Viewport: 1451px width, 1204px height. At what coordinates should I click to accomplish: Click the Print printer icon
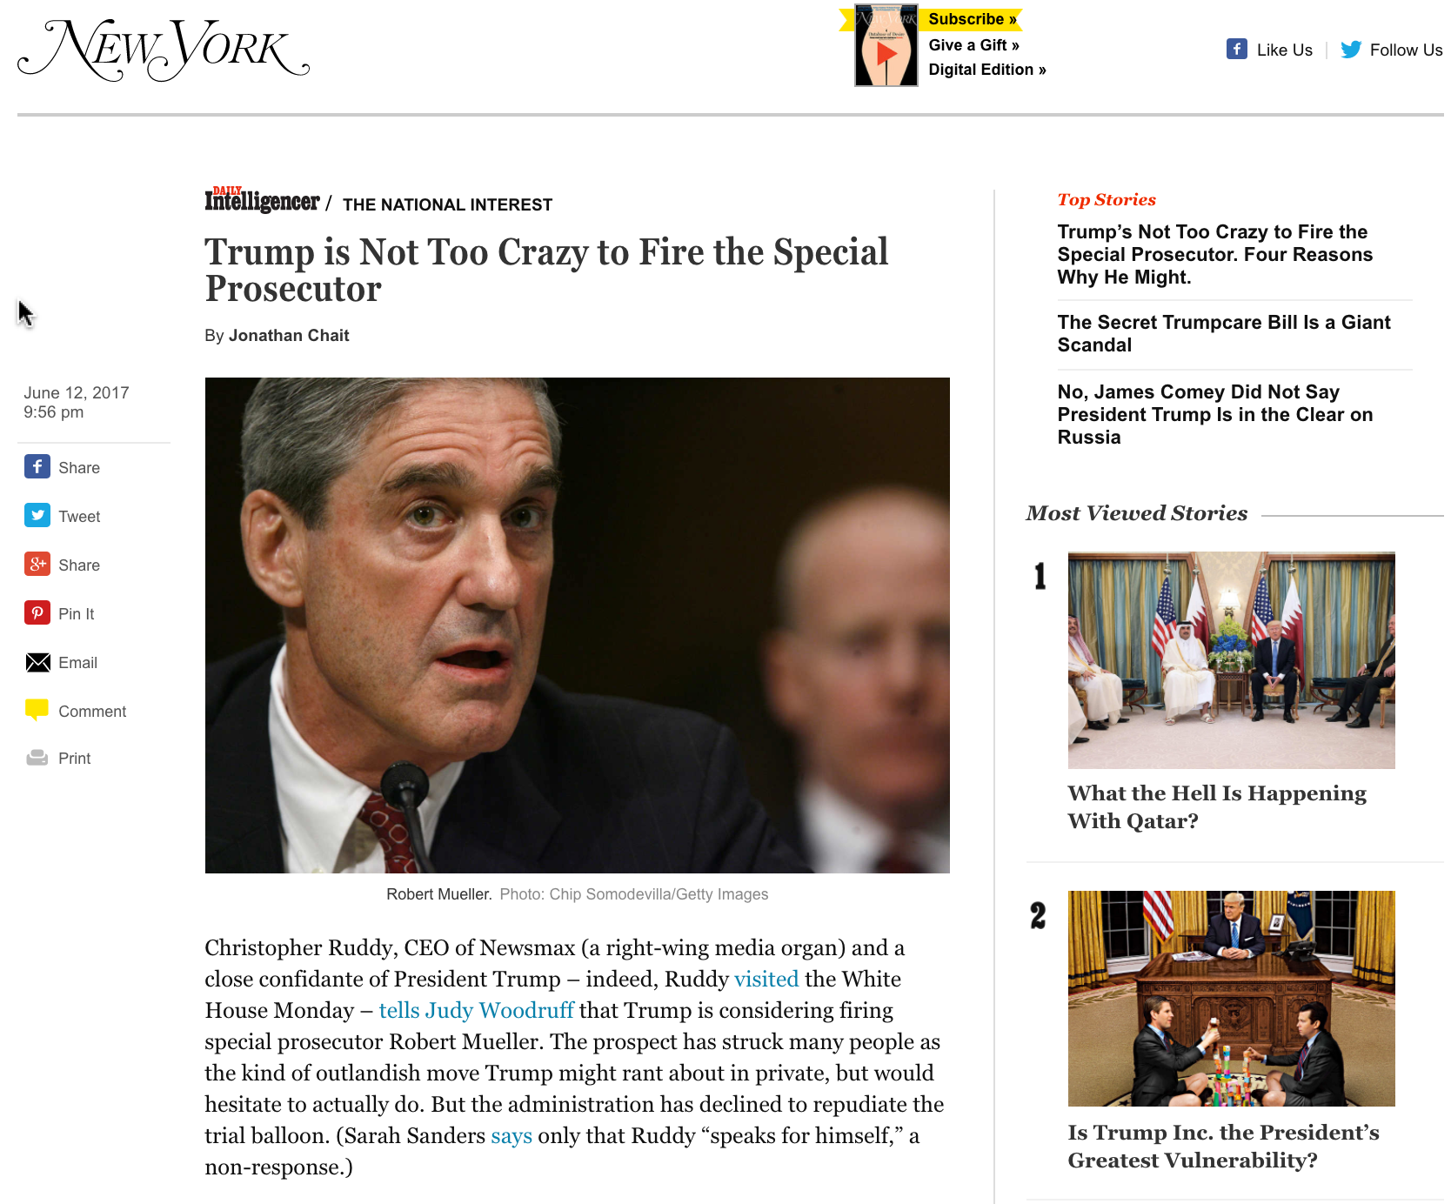tap(37, 758)
